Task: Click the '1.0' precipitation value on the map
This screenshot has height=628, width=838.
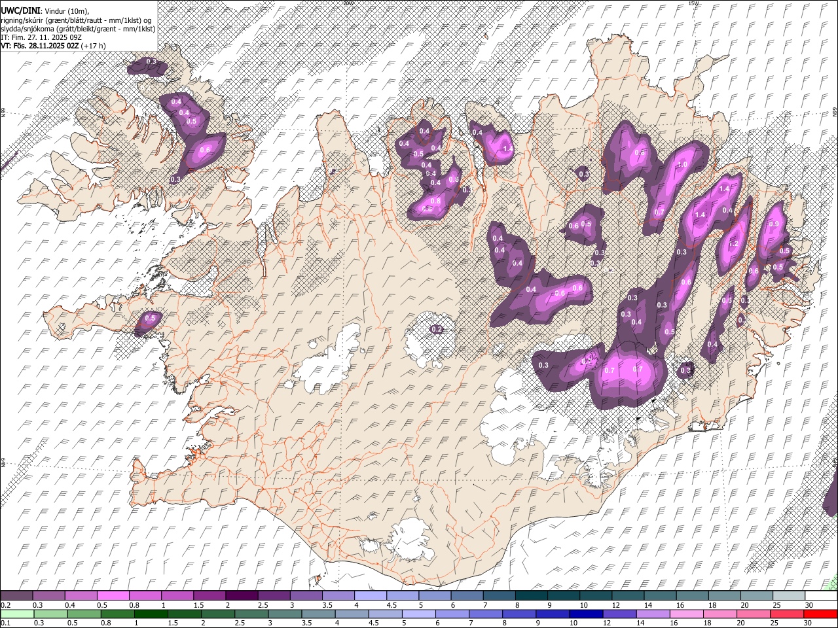Action: coord(682,164)
